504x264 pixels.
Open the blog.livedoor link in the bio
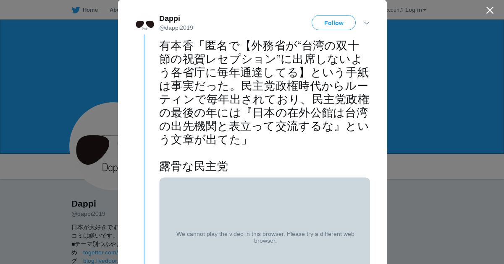[100, 261]
